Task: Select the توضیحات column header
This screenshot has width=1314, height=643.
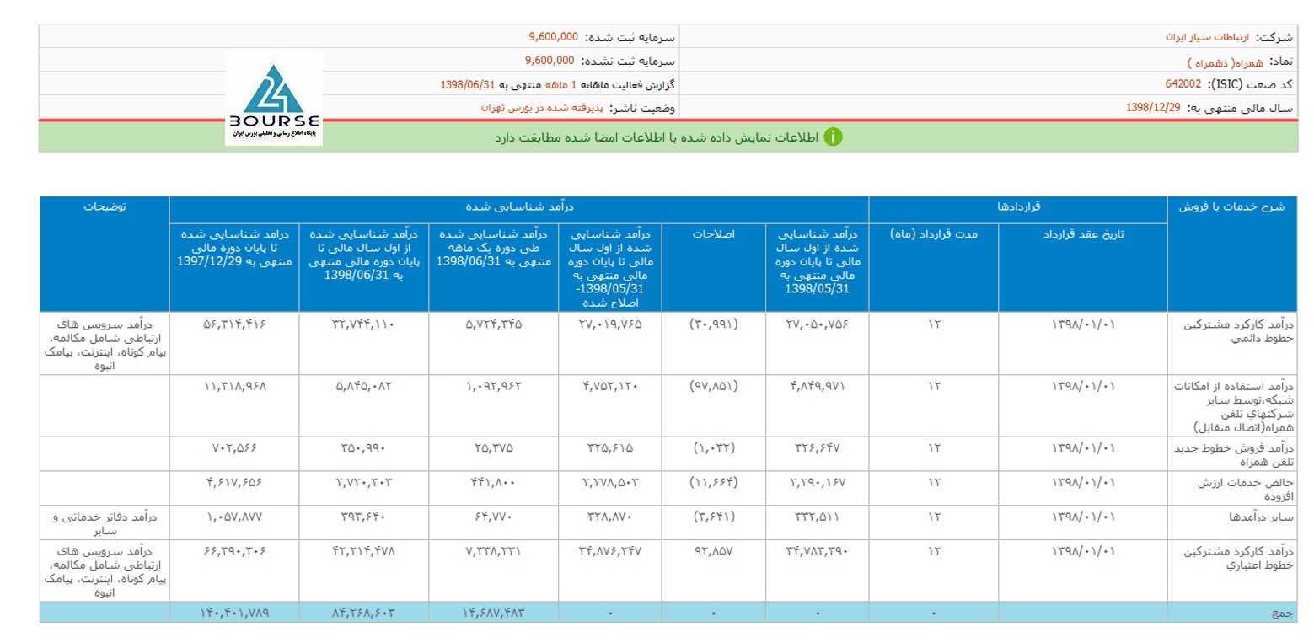Action: click(x=105, y=207)
